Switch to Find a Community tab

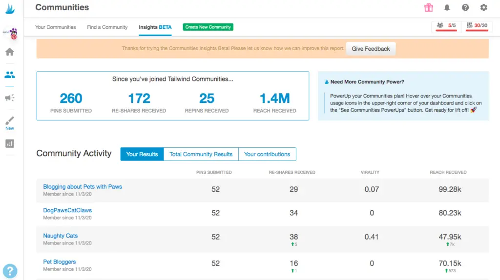107,27
